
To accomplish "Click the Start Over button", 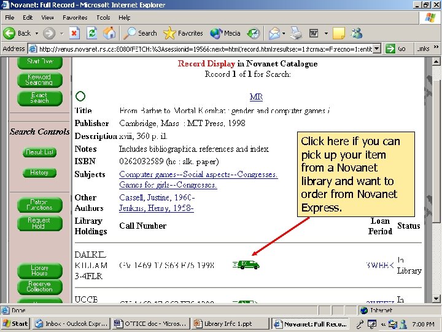I will 40,62.
